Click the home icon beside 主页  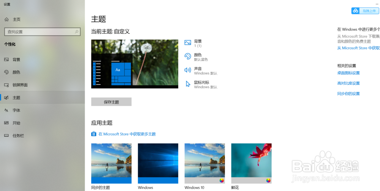click(x=6, y=19)
